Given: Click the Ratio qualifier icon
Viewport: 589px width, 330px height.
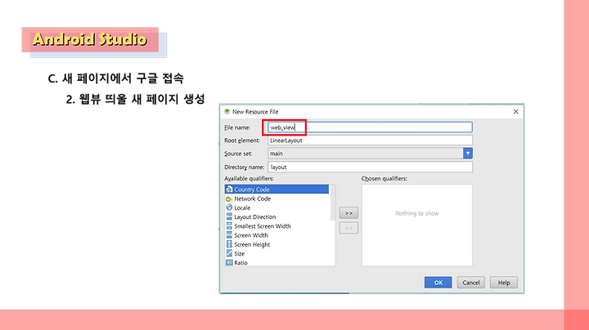Looking at the screenshot, I should point(229,262).
